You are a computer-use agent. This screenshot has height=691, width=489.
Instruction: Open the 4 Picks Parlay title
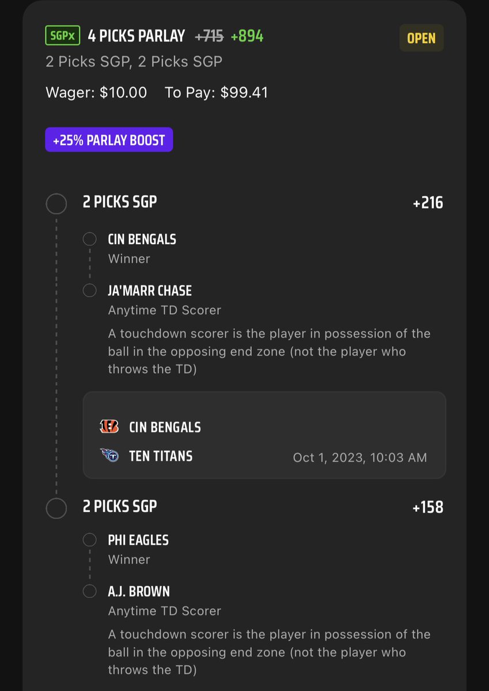click(x=136, y=36)
